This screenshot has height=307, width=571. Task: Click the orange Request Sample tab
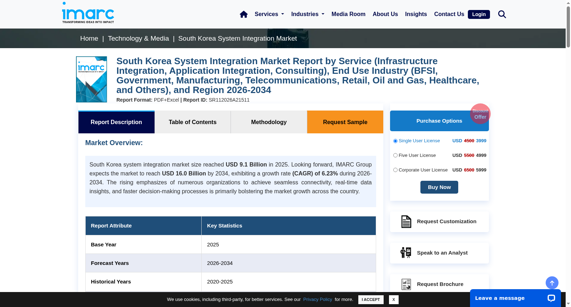345,122
